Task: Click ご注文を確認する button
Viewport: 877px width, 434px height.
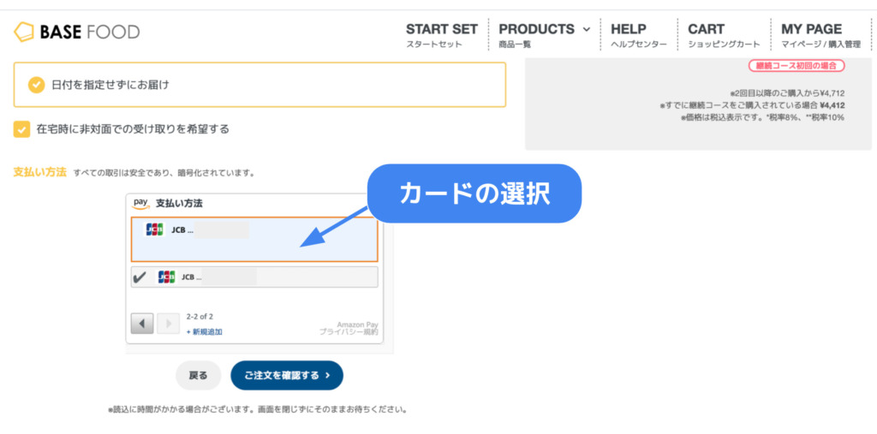Action: coord(287,375)
